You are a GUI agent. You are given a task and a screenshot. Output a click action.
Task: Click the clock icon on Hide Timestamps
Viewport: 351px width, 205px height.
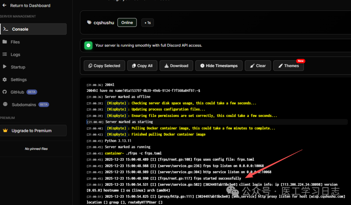click(x=202, y=66)
